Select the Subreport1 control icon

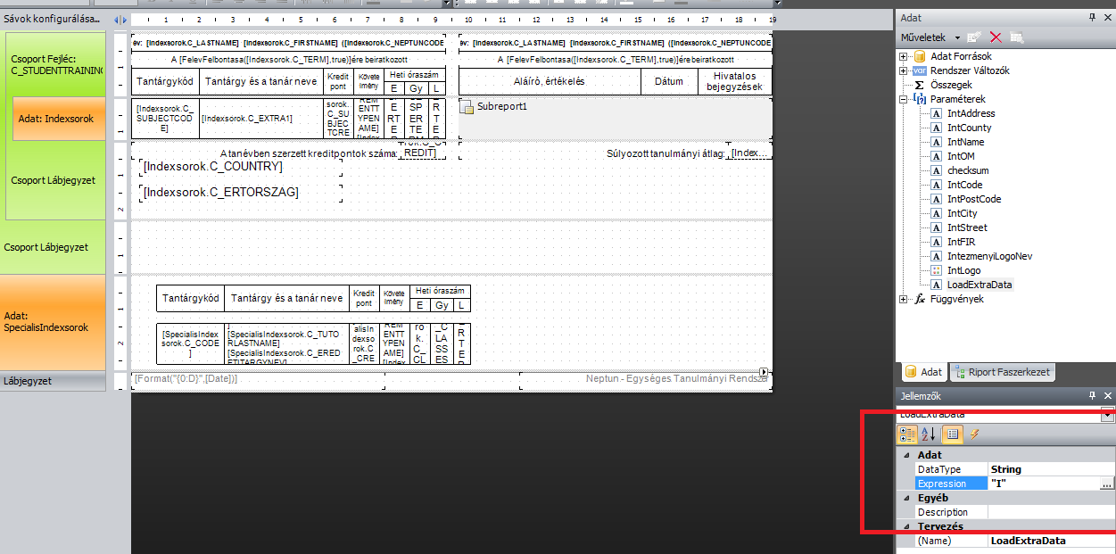(467, 107)
